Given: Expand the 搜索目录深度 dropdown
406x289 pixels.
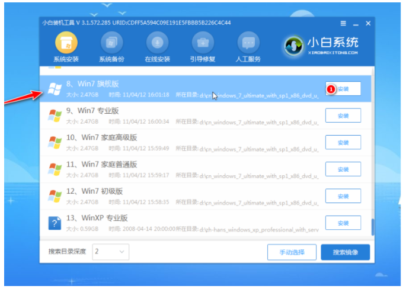Looking at the screenshot, I should (111, 252).
